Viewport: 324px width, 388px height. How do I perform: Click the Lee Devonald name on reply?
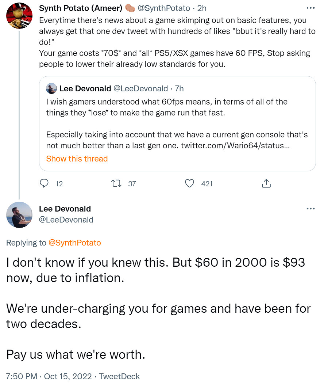65,209
